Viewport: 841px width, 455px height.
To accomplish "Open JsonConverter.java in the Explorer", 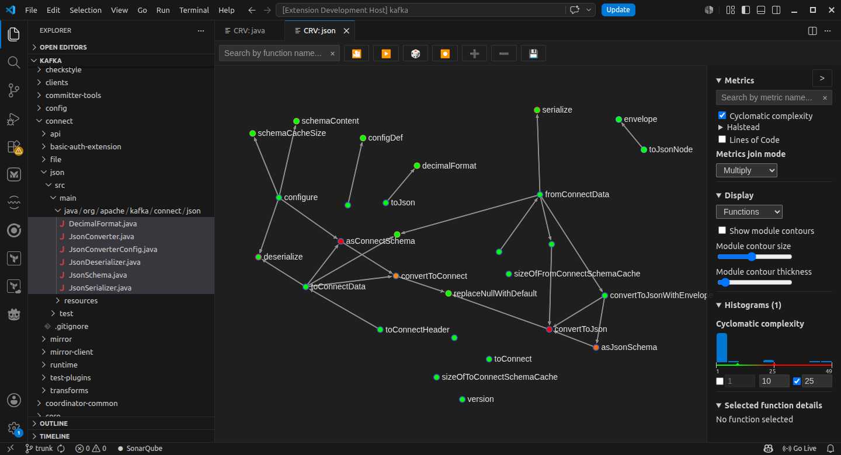I will tap(121, 236).
